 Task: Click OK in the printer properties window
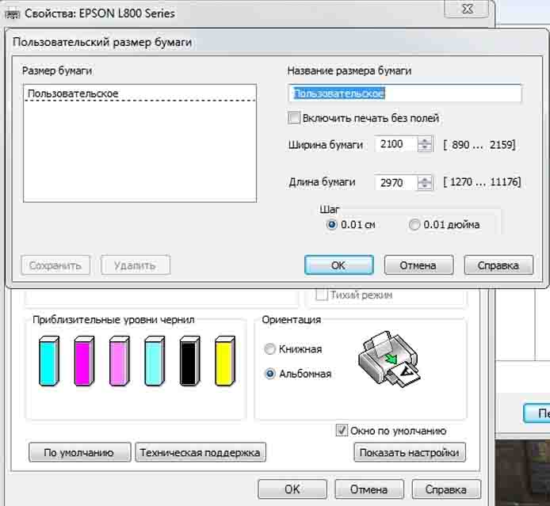pos(292,489)
